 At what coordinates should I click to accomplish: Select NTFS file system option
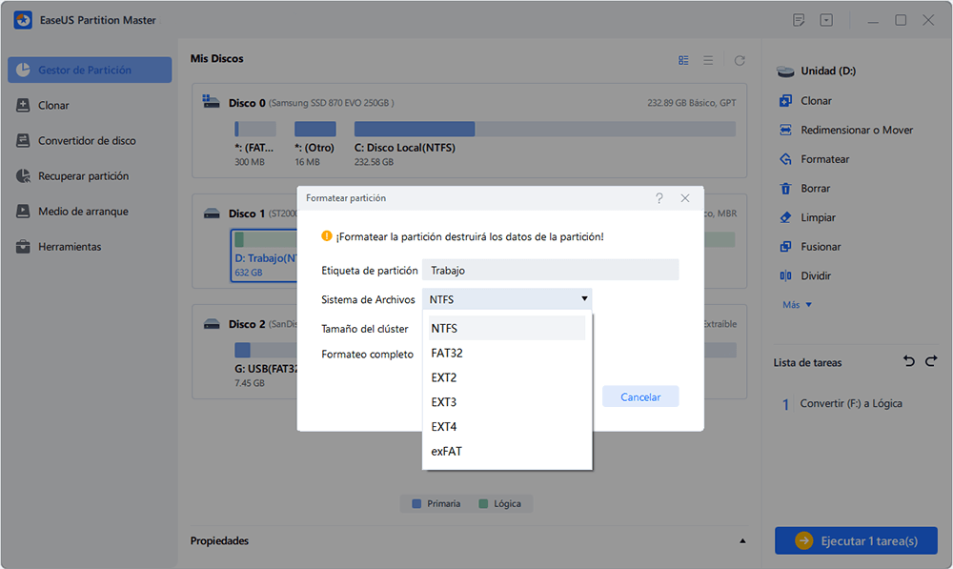click(x=507, y=328)
